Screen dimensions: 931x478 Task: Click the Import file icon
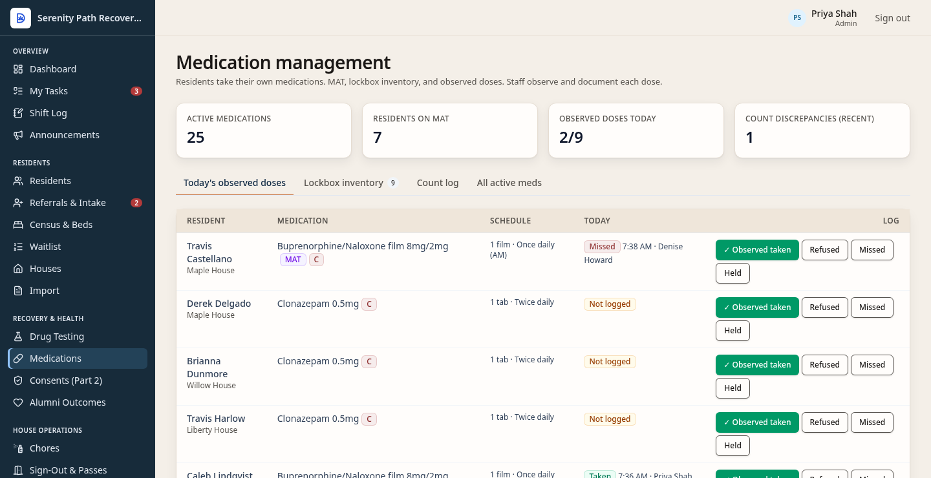[x=18, y=291]
